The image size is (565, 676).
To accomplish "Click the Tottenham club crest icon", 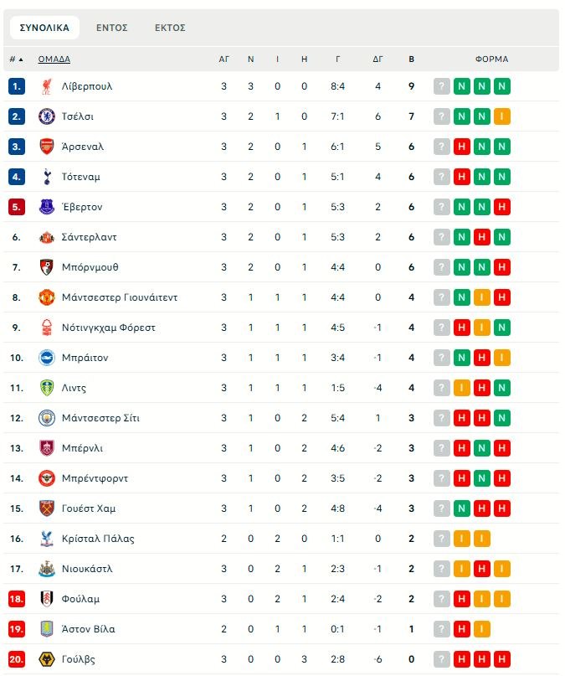I will coord(47,177).
